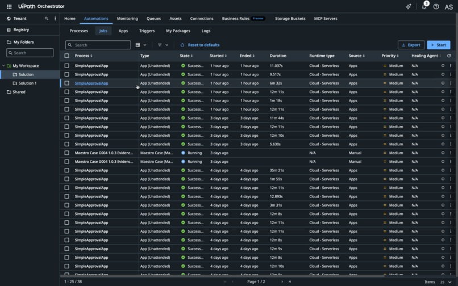Image resolution: width=458 pixels, height=286 pixels.
Task: Switch to the Monitoring tab
Action: click(127, 18)
